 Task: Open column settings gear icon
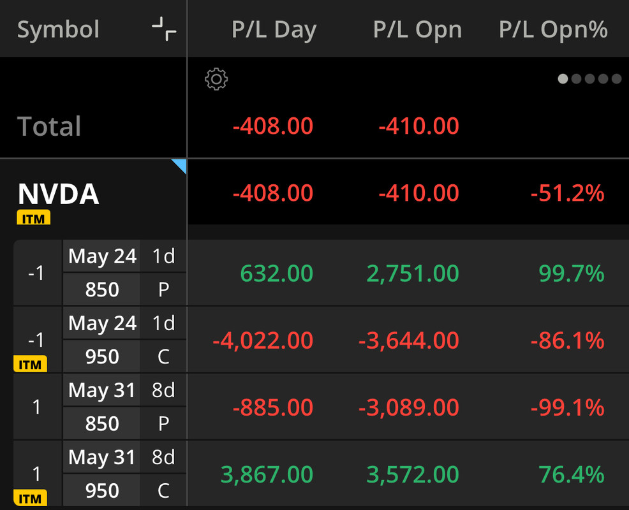click(x=216, y=80)
